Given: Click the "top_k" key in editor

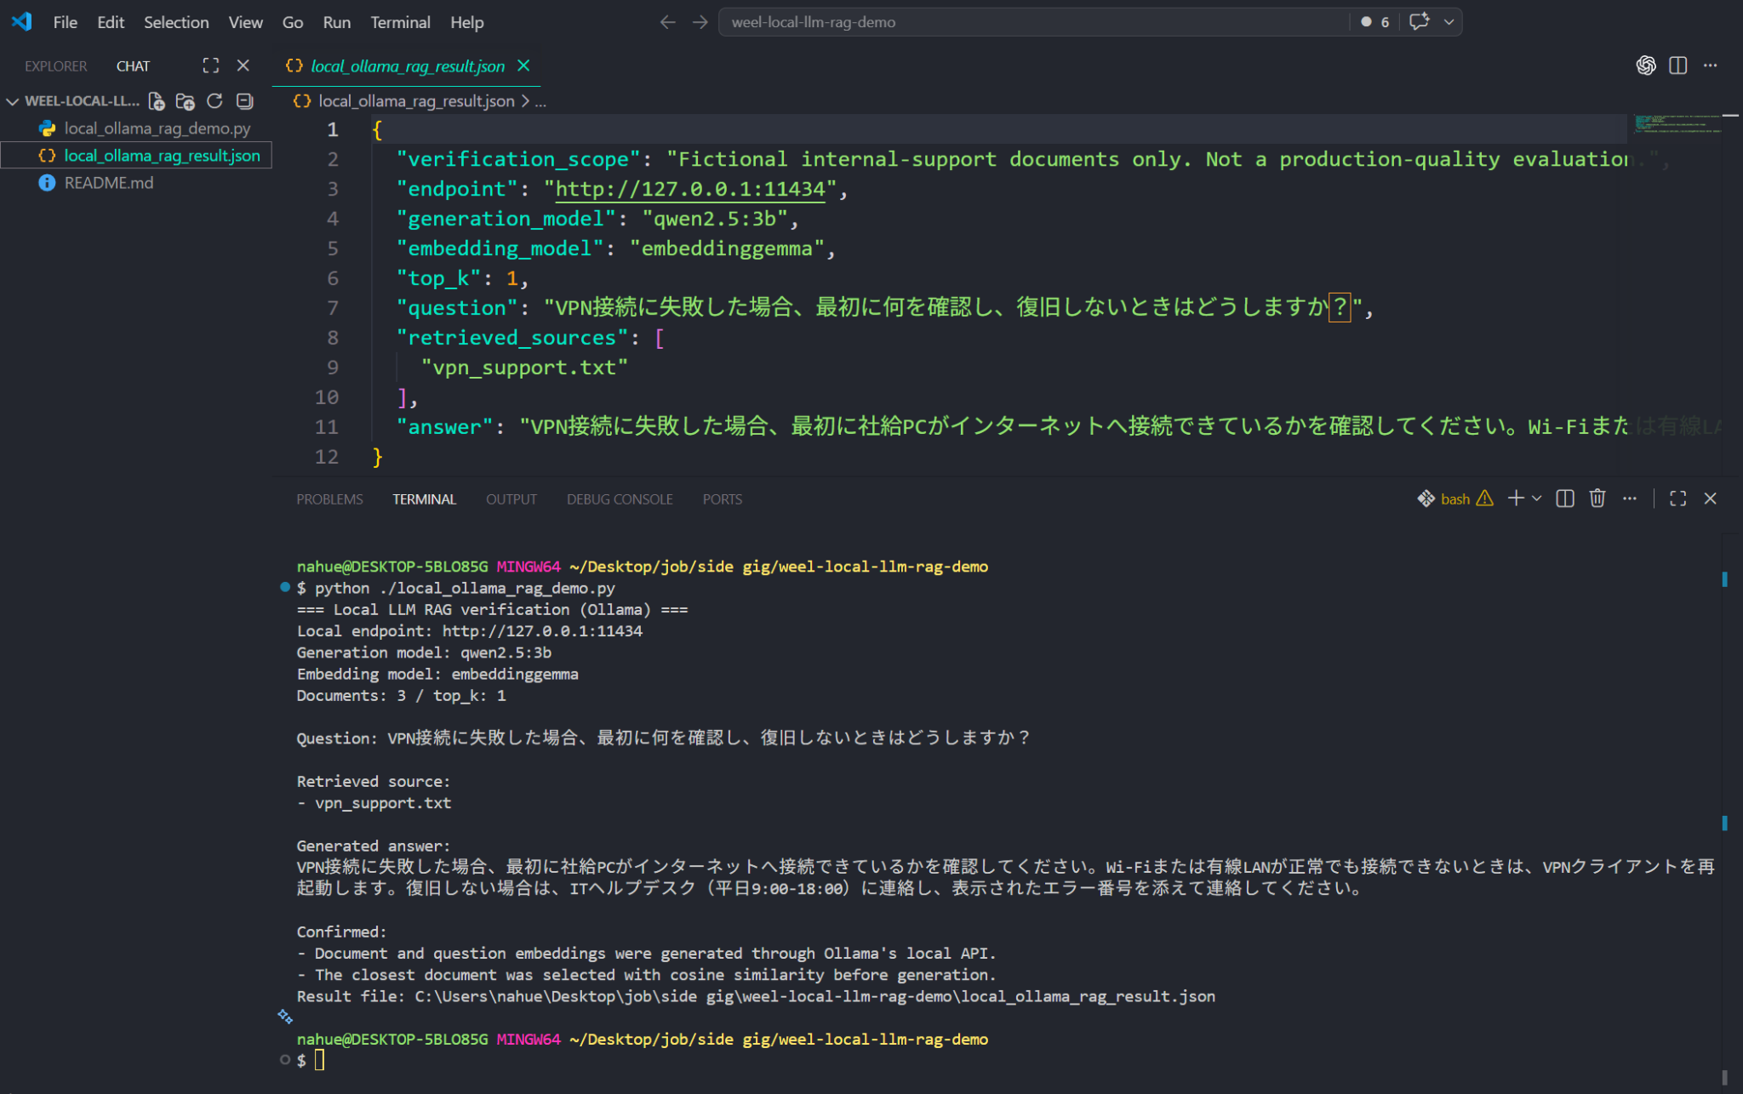Looking at the screenshot, I should [x=438, y=278].
